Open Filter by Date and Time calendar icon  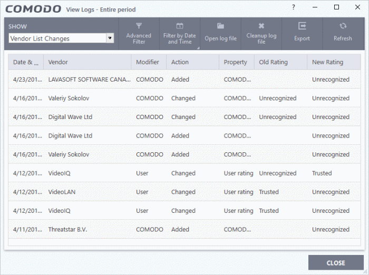click(180, 26)
